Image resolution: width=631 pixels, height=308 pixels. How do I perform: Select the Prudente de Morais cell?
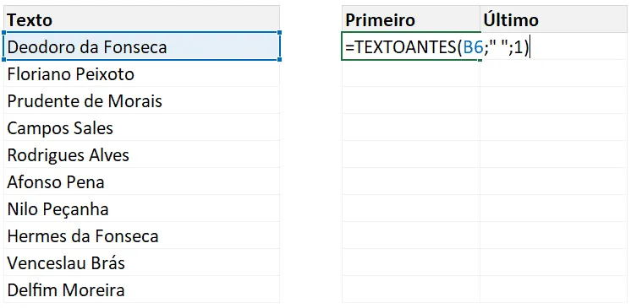141,100
